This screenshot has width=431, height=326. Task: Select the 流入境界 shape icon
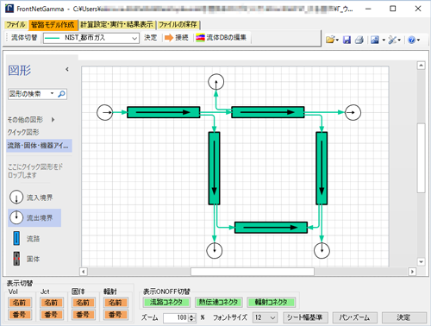pos(16,197)
